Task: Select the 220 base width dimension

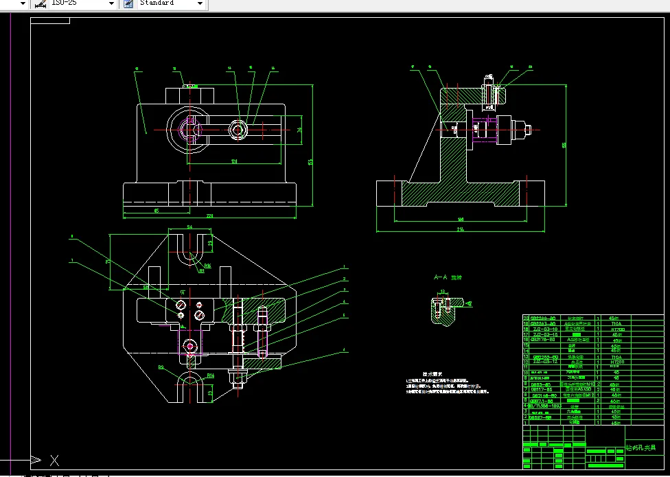Action: pyautogui.click(x=209, y=216)
